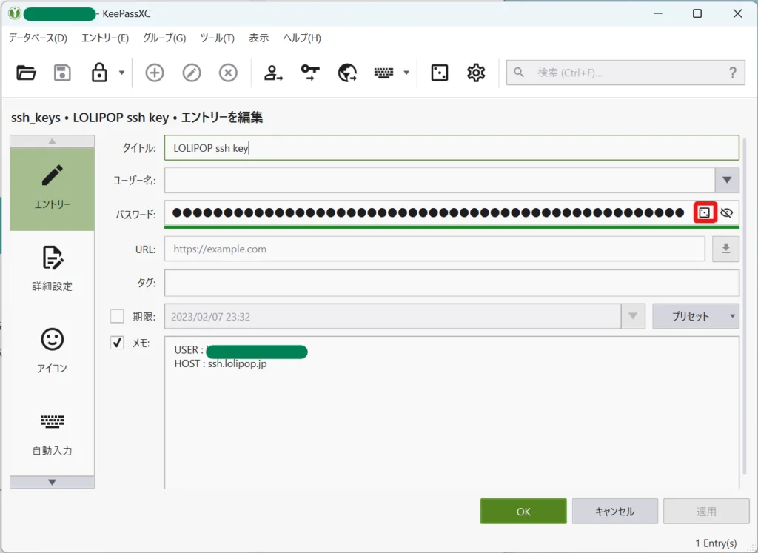Expand the ユーザー名 username dropdown
Image resolution: width=758 pixels, height=553 pixels.
tap(726, 180)
